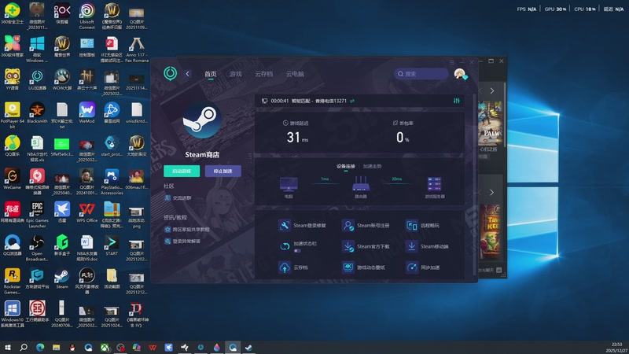Open File Explorer from the taskbar

(56, 347)
